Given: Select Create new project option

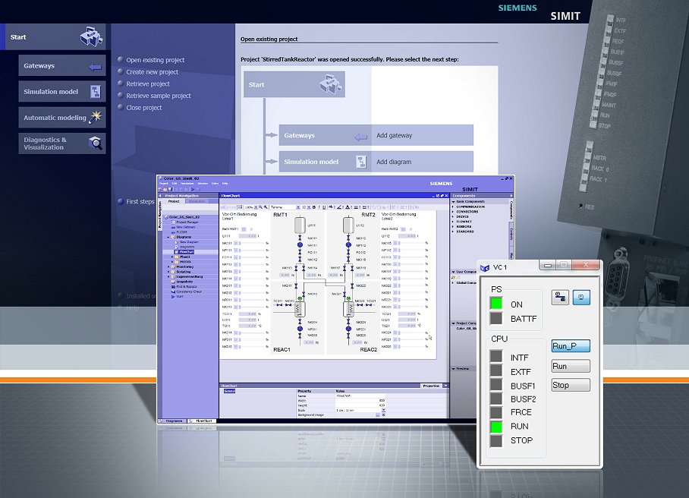Looking at the screenshot, I should point(152,71).
